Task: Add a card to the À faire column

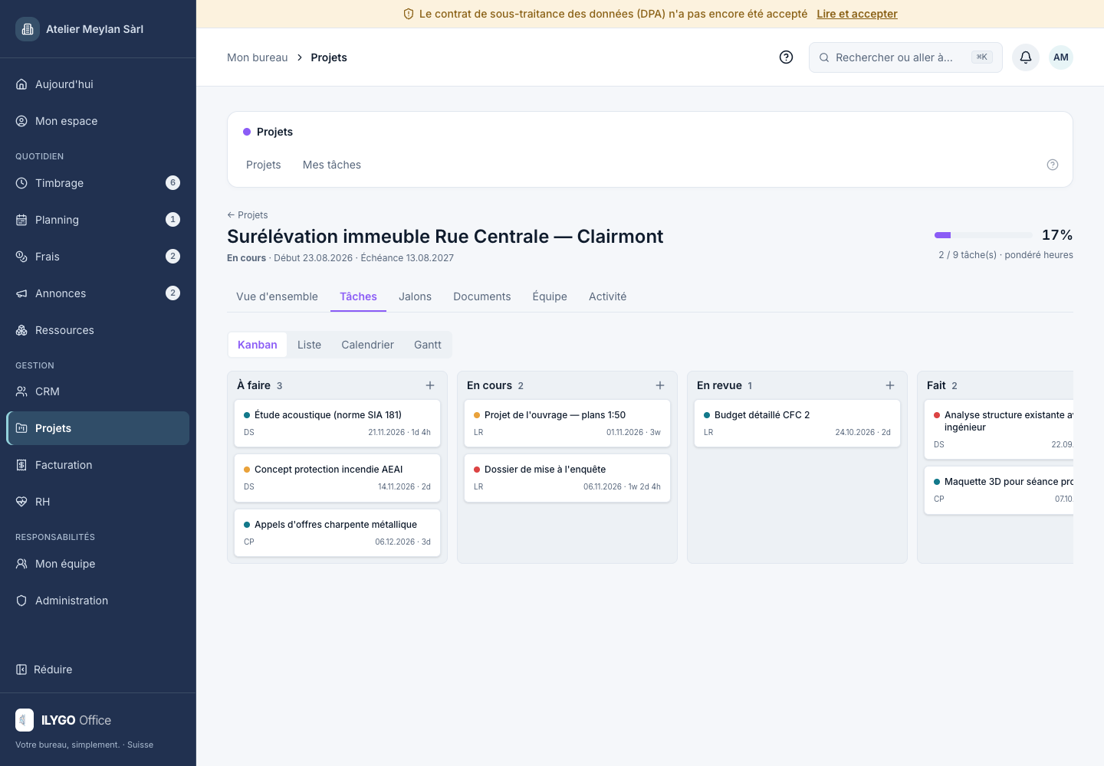Action: click(430, 385)
